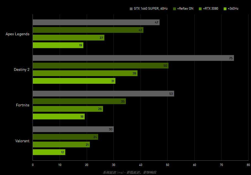Click the Destiny 2 bar valued 31
251x175 pixels.
74,81
